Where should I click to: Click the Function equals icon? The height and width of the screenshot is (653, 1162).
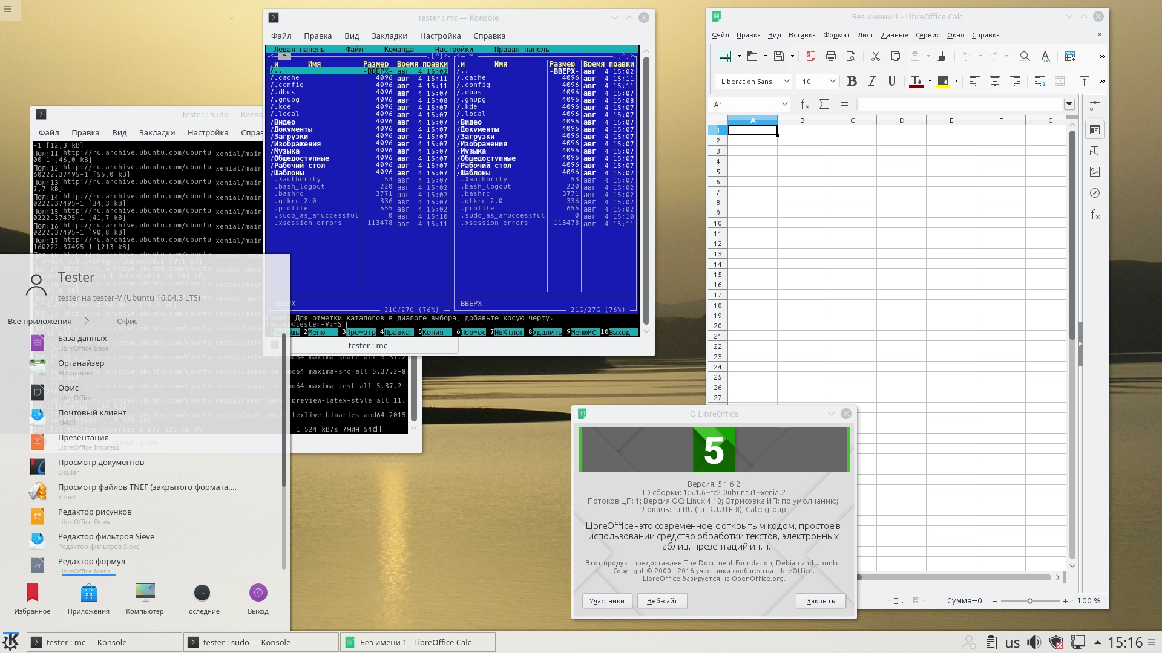(844, 105)
